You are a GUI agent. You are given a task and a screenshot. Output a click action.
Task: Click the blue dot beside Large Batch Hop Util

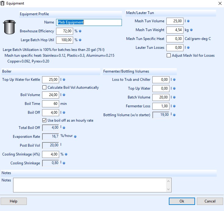[80, 40]
